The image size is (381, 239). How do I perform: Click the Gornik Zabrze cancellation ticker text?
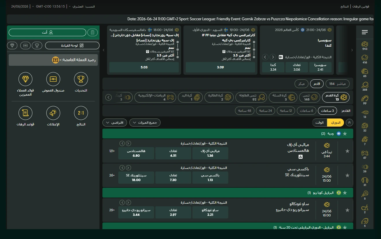click(251, 19)
